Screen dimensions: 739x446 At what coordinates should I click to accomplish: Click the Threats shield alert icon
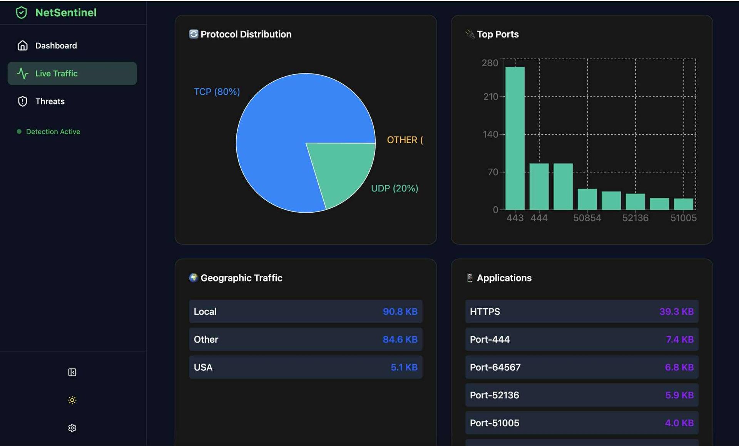point(23,101)
